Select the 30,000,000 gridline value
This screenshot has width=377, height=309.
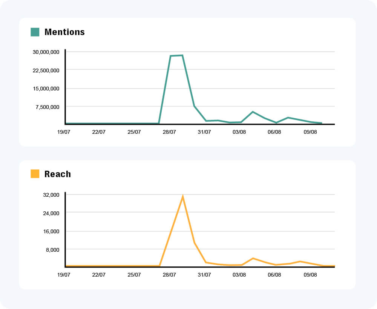tap(45, 53)
